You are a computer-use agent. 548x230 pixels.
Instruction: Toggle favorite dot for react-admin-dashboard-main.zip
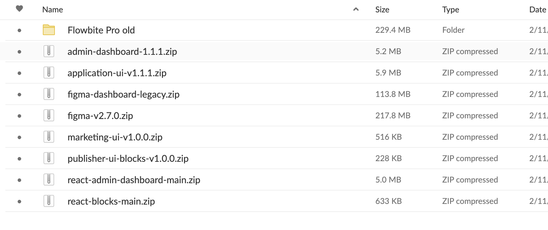pyautogui.click(x=19, y=180)
